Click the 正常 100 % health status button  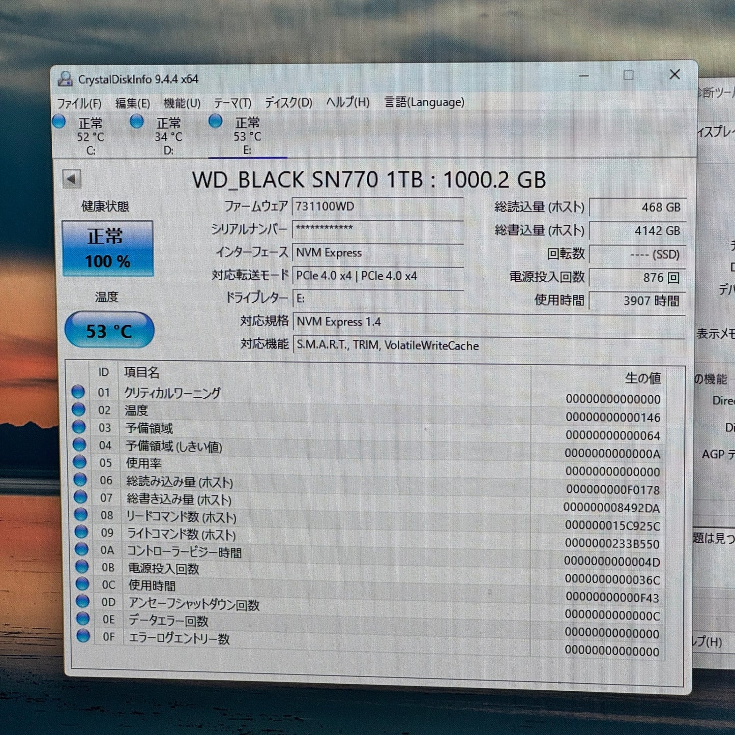click(108, 249)
